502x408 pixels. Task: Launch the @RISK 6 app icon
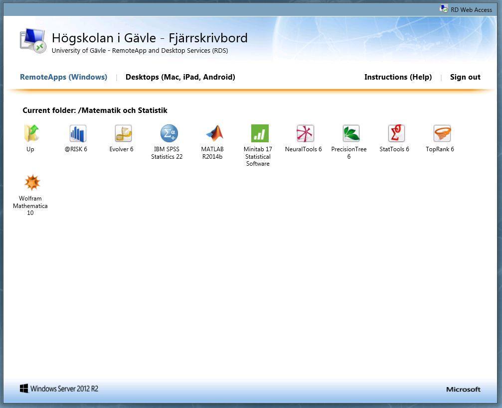[x=78, y=133]
